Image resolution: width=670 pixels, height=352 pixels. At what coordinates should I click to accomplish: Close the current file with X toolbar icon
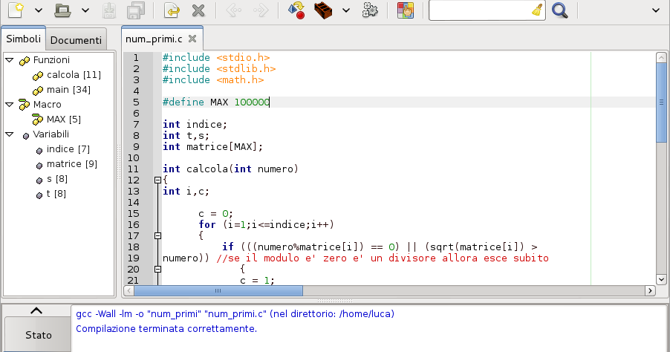198,10
